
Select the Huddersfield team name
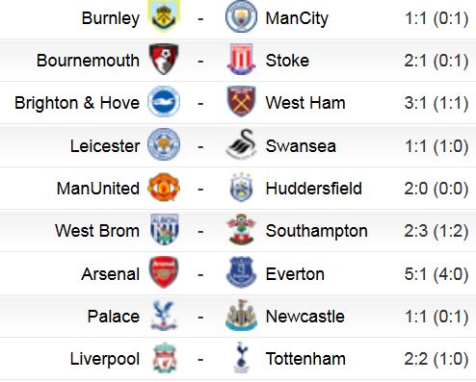tap(314, 189)
